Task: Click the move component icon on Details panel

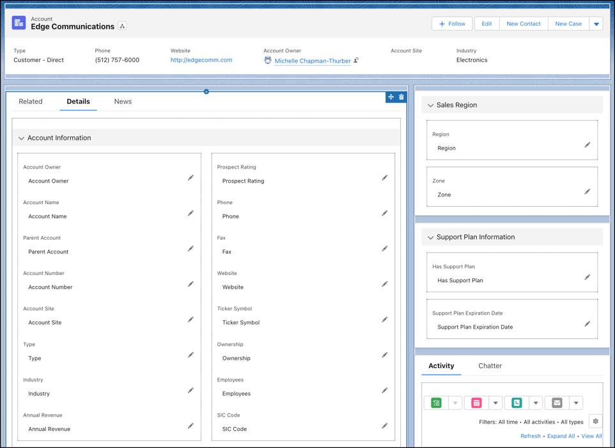Action: [391, 97]
